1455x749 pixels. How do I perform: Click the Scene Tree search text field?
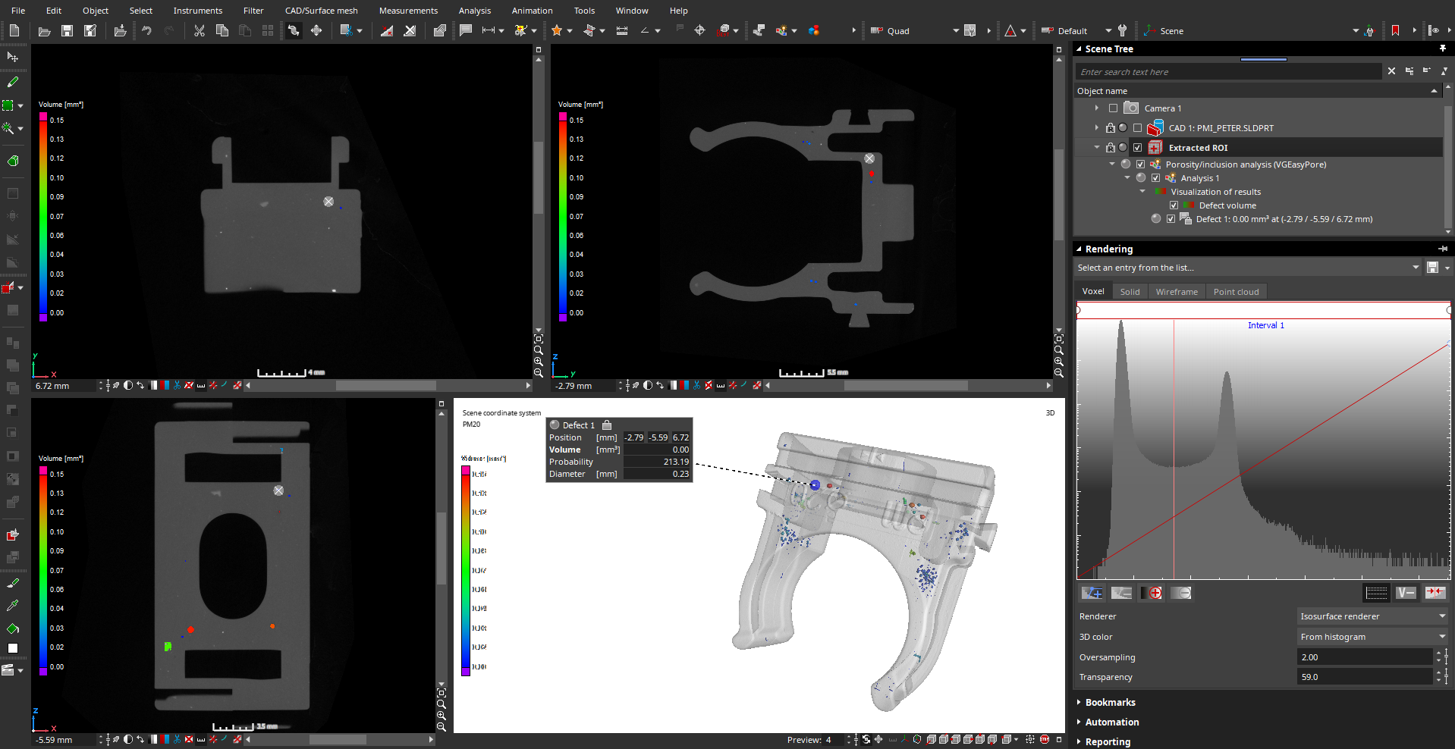click(1227, 72)
